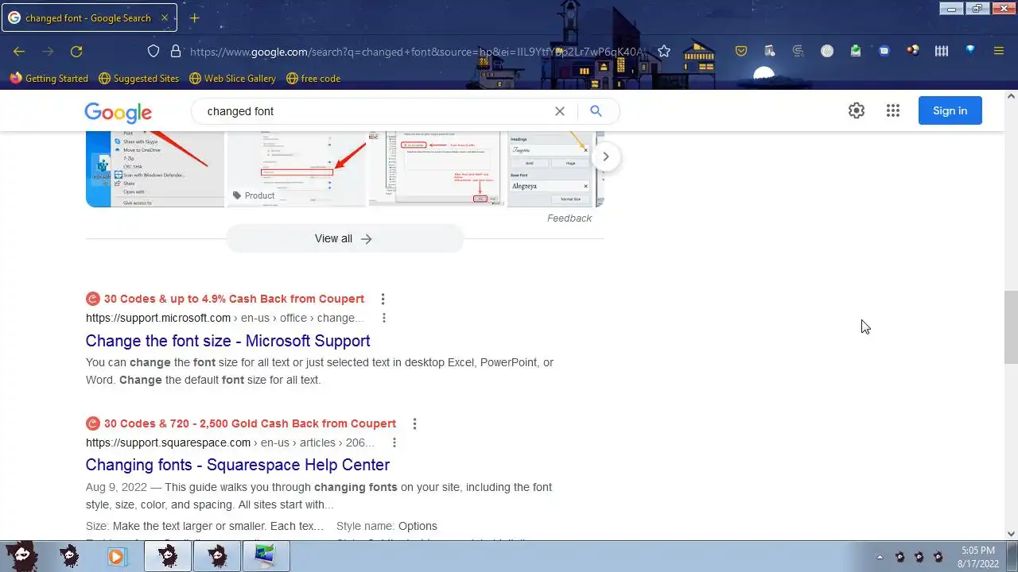Go to the Google logo home
Image resolution: width=1018 pixels, height=572 pixels.
[x=118, y=112]
